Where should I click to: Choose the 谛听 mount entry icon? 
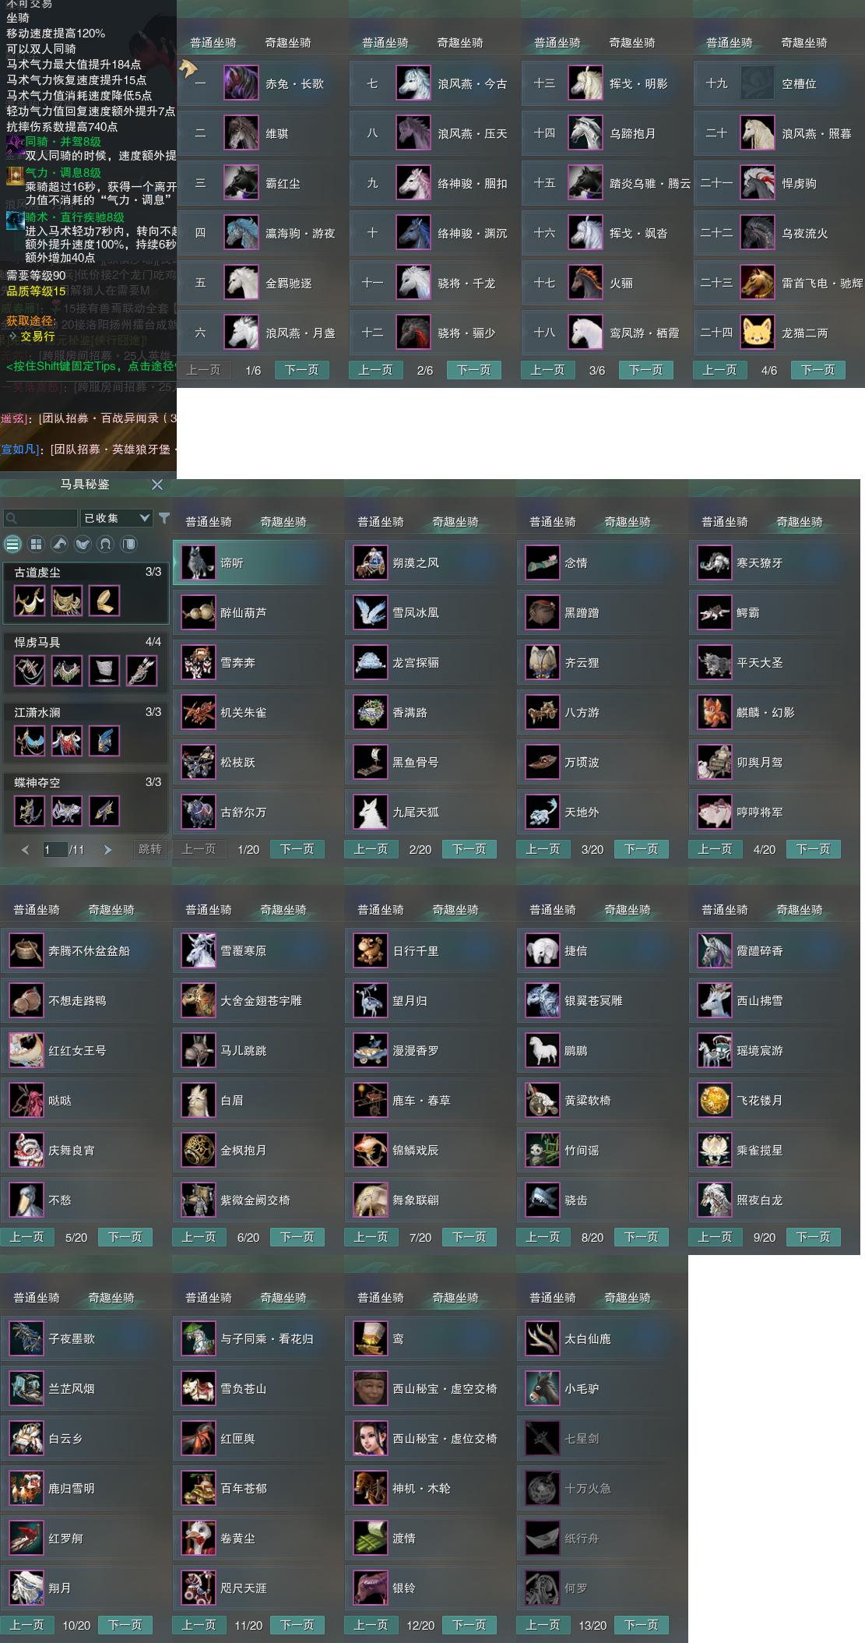pos(199,562)
